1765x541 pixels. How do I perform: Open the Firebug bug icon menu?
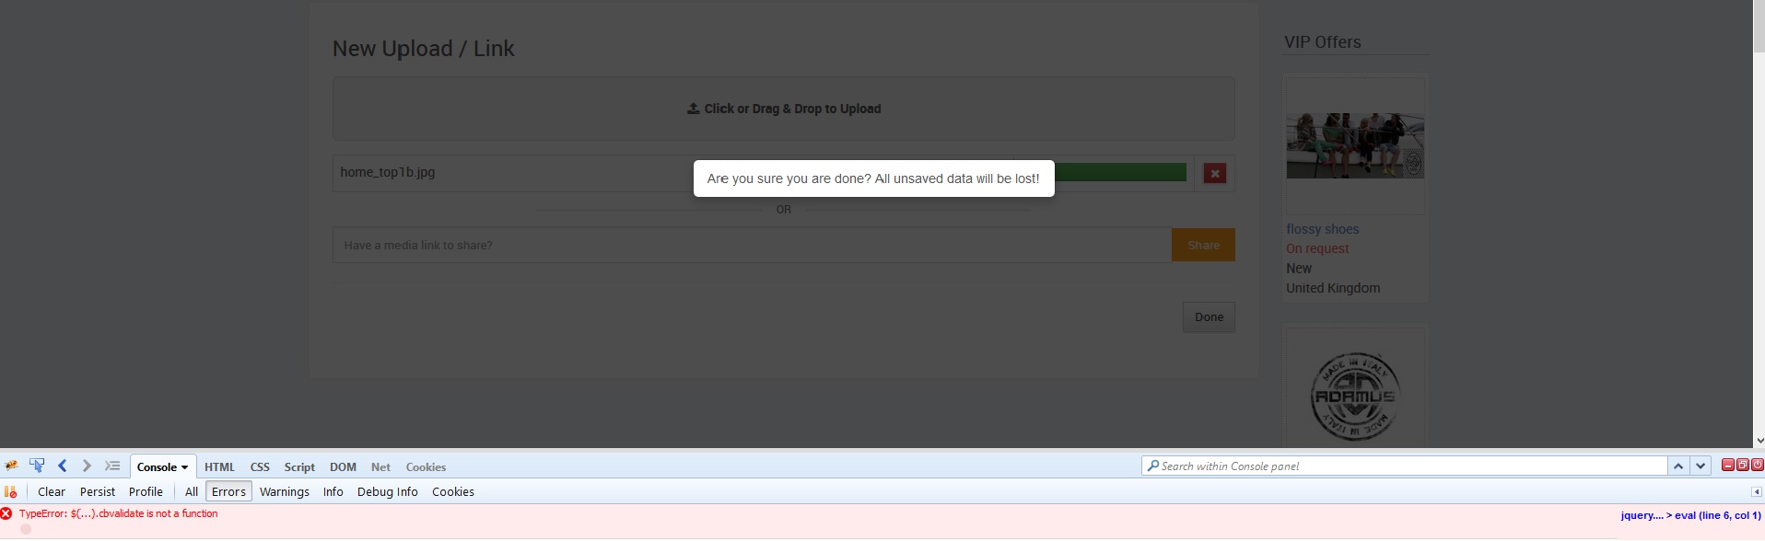tap(11, 466)
